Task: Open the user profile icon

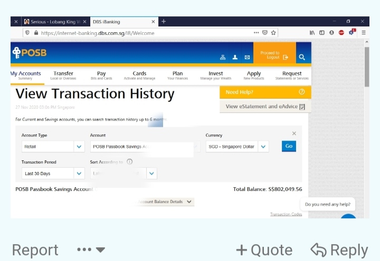Action: point(235,57)
